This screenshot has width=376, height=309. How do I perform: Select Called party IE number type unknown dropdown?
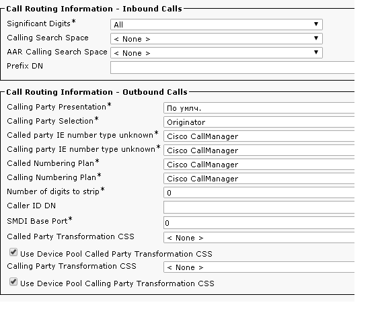coord(259,136)
